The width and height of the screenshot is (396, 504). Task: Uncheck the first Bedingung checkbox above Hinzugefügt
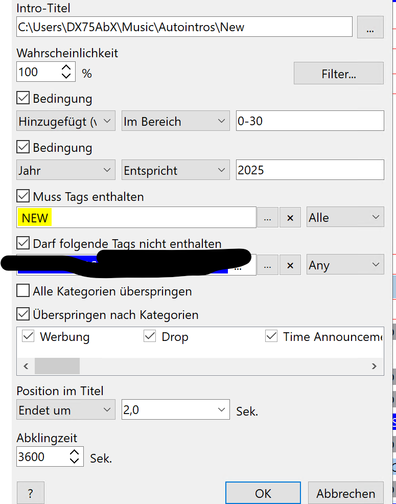pyautogui.click(x=23, y=98)
